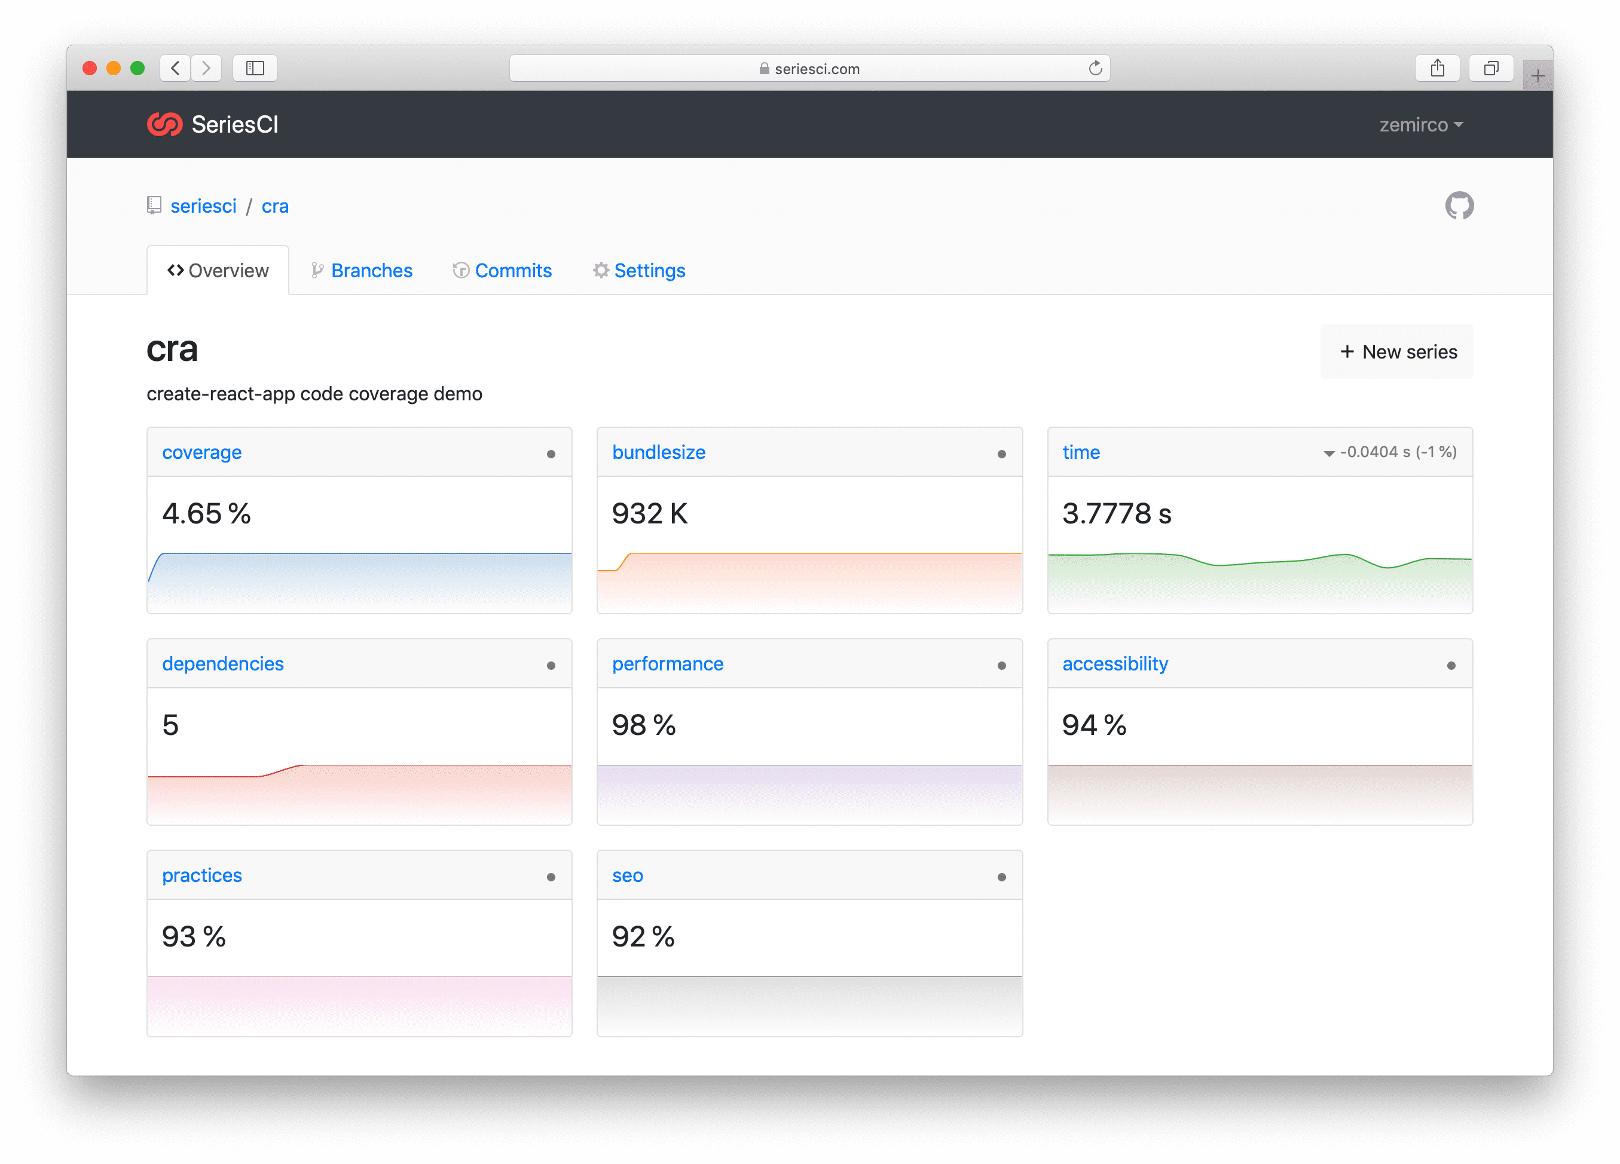Click the 93 % practices value

click(x=194, y=936)
